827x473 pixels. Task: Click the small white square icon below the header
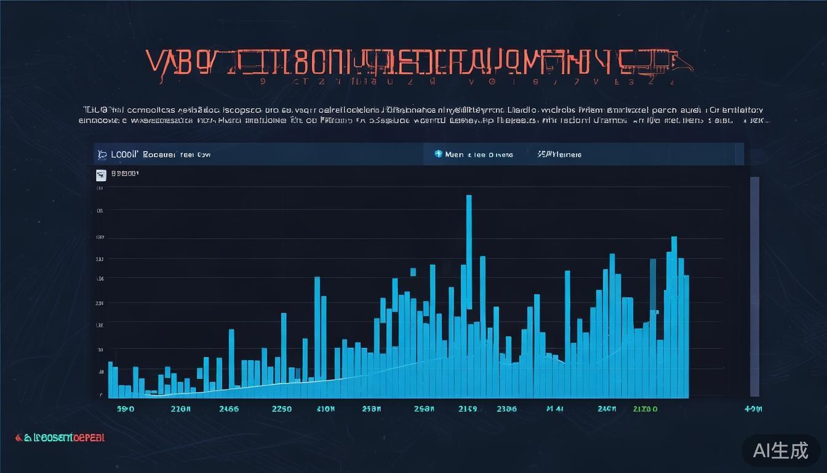(x=101, y=175)
